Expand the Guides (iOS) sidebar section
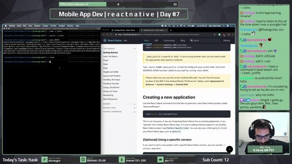292x164 pixels. [135, 108]
